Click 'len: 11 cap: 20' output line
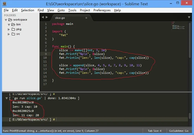The height and width of the screenshot is (135, 194). pos(26,115)
